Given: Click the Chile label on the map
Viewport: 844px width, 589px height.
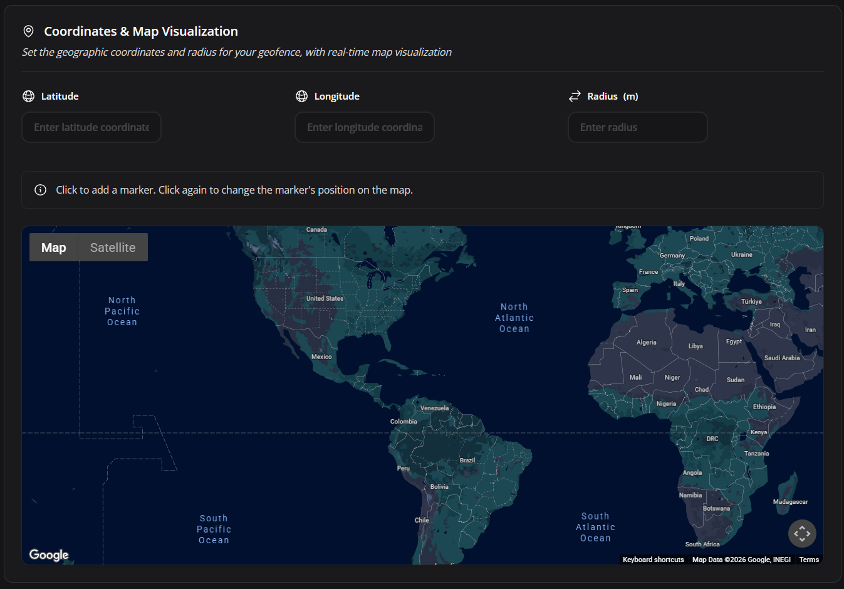Looking at the screenshot, I should click(x=422, y=520).
